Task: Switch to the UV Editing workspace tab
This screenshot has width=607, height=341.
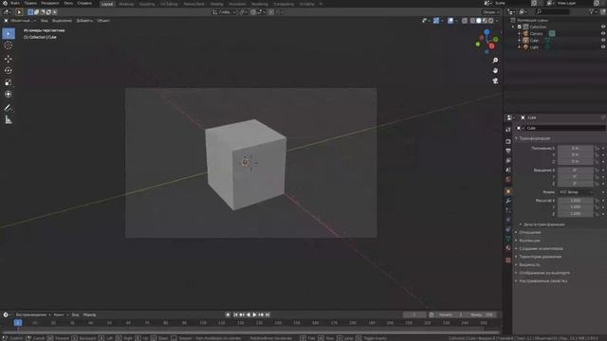Action: (x=169, y=4)
